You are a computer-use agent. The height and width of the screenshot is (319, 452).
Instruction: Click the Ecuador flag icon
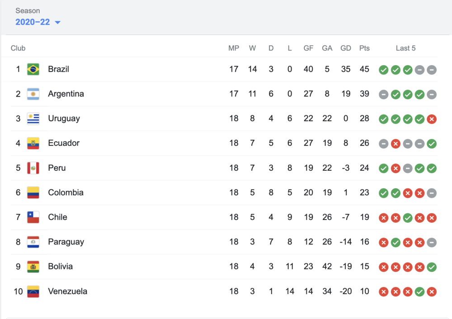33,143
